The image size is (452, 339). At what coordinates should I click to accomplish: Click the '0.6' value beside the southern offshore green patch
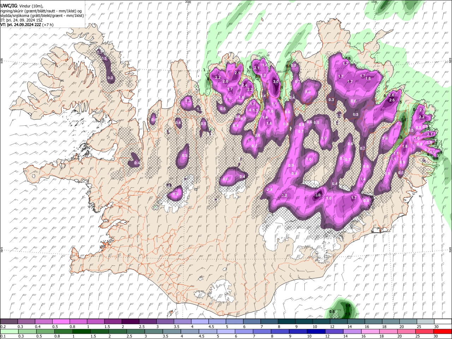point(332,311)
